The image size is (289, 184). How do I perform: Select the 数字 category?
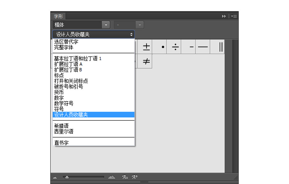pos(94,98)
